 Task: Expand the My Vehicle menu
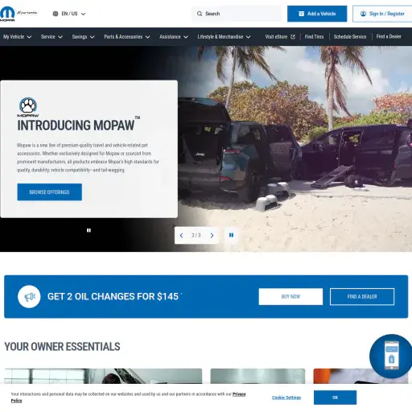(x=18, y=37)
